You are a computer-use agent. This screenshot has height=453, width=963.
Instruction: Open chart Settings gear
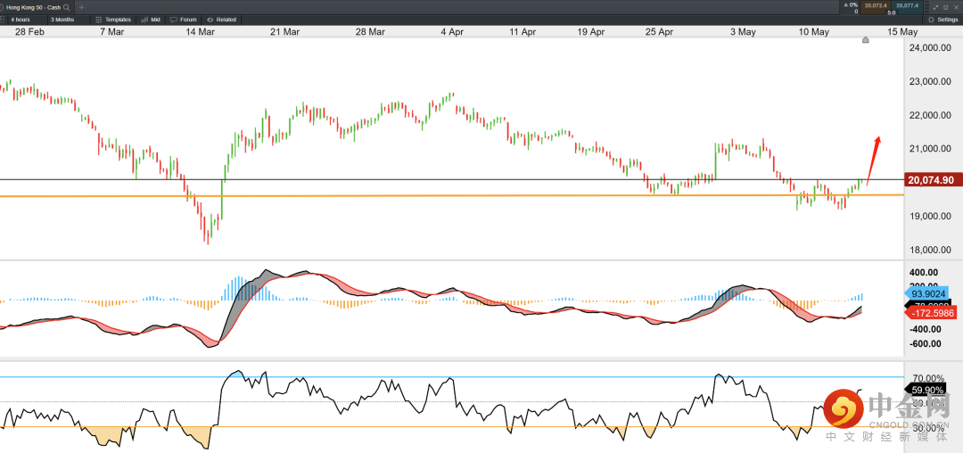pyautogui.click(x=942, y=19)
